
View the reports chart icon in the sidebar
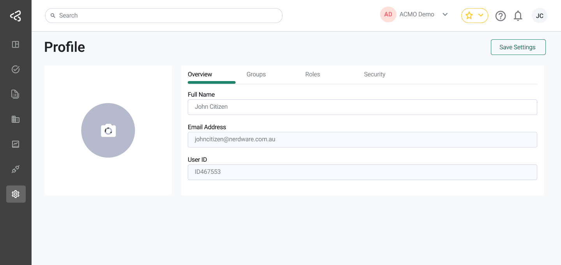16,144
